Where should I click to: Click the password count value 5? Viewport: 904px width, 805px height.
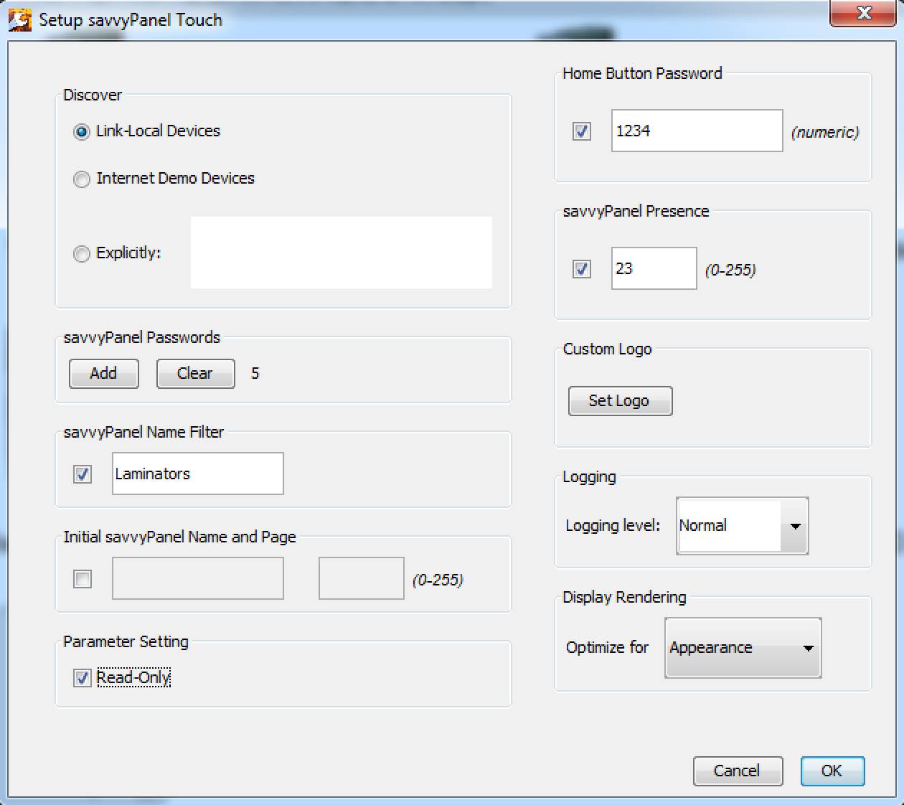point(255,374)
